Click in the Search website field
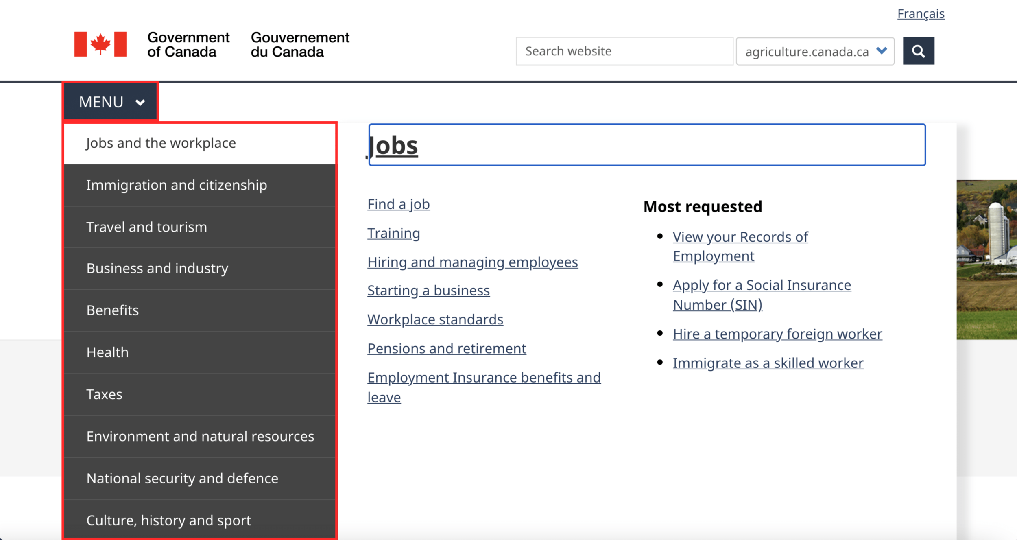The height and width of the screenshot is (540, 1017). (x=624, y=51)
